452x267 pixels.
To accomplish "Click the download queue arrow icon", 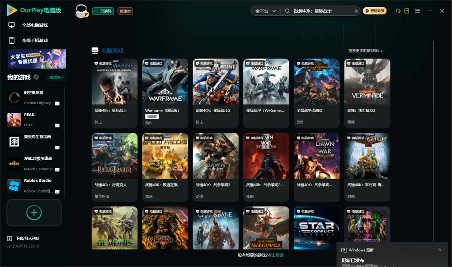I will coord(9,239).
